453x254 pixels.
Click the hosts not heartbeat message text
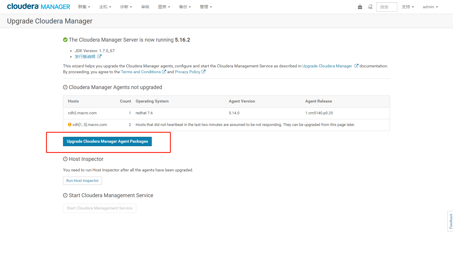[245, 125]
